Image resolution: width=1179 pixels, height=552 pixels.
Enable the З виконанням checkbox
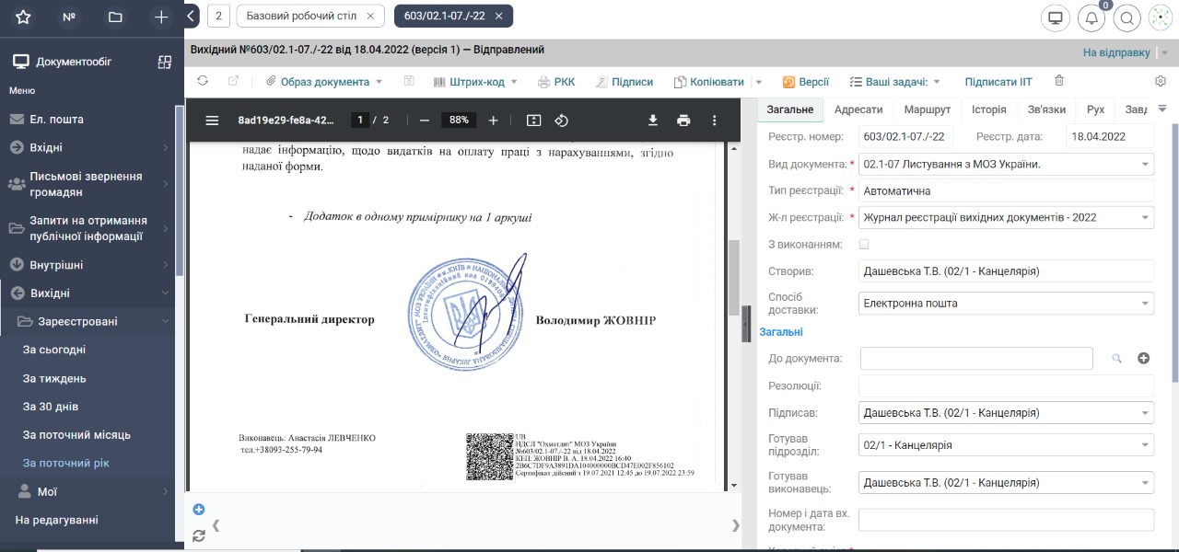pyautogui.click(x=863, y=243)
